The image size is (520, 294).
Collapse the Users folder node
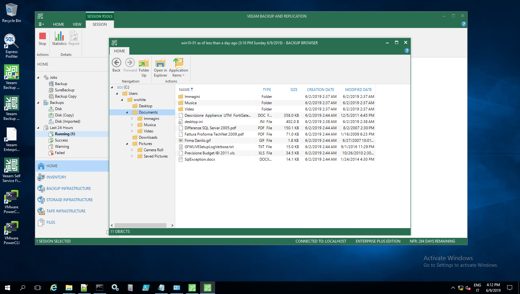(117, 94)
